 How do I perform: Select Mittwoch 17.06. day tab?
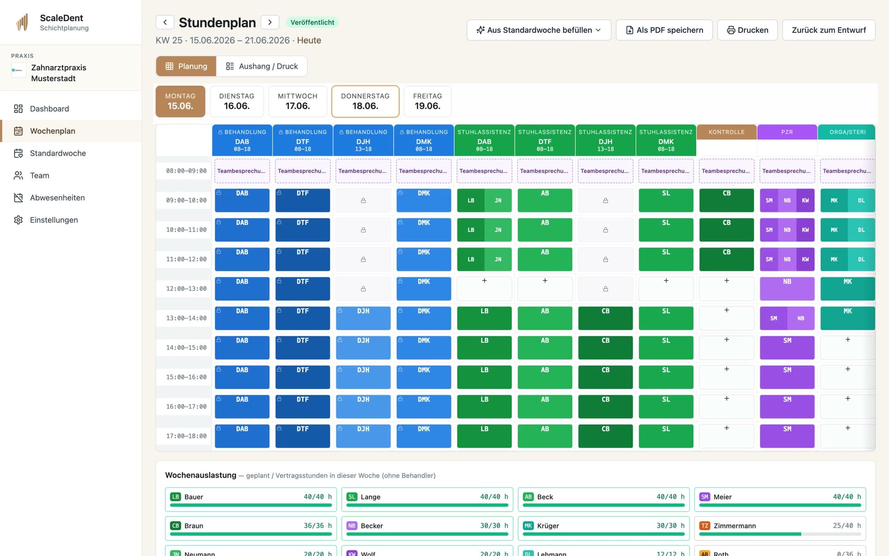(x=298, y=101)
